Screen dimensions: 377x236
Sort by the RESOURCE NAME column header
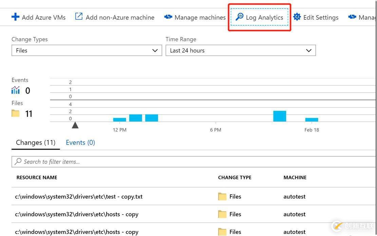point(37,177)
